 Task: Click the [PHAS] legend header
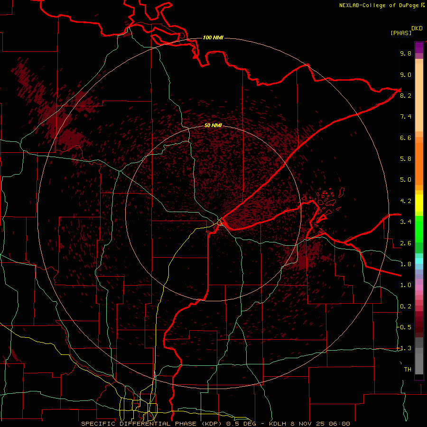401,33
